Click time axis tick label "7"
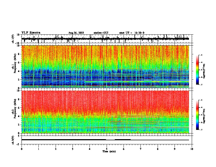The width and height of the screenshot is (216, 167). pos(141,149)
